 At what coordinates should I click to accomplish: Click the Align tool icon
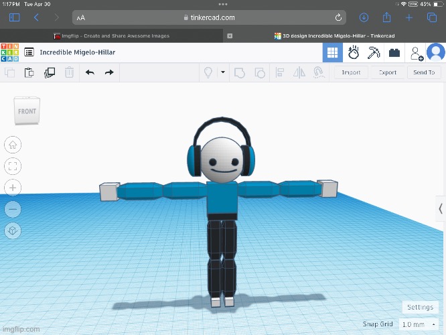click(280, 72)
